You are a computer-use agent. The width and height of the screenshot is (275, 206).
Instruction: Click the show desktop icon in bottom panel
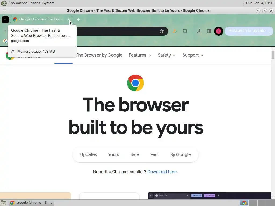[x=3, y=203]
